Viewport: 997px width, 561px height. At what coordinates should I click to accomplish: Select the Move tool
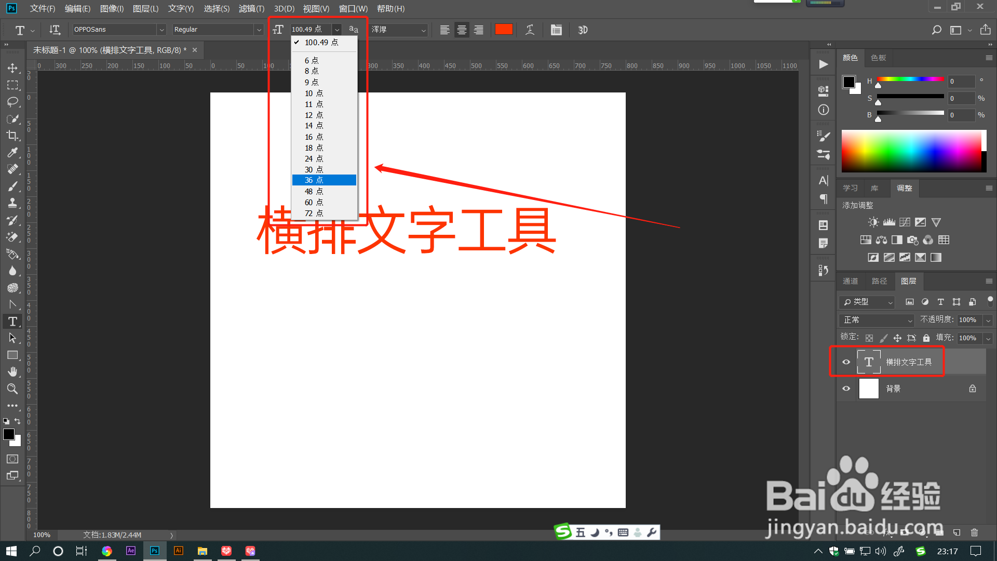point(12,68)
